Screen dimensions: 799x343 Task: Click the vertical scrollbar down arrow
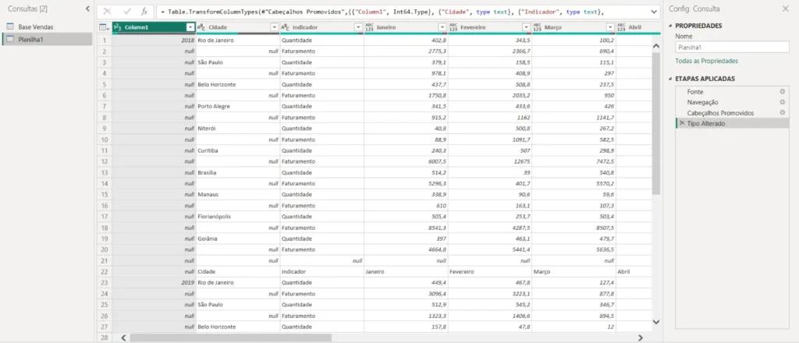point(655,322)
